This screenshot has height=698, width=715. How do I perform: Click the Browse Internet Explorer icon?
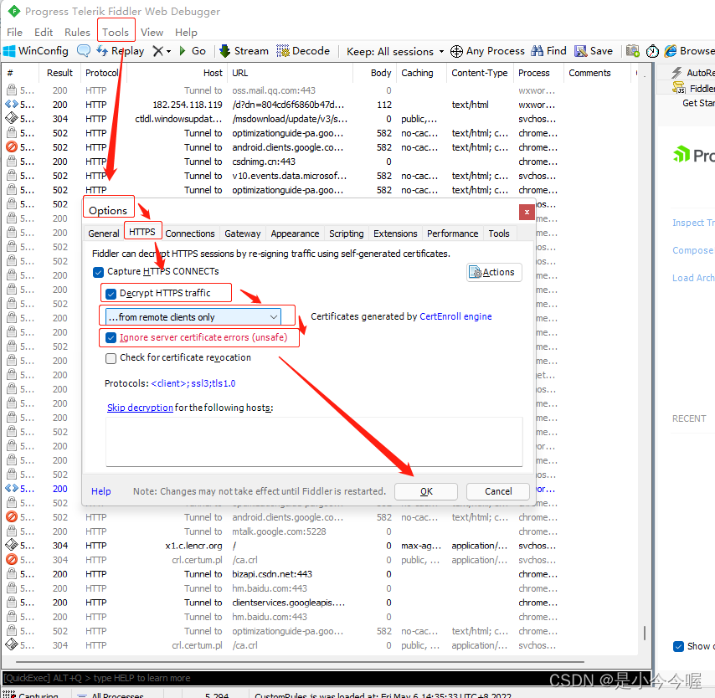671,51
